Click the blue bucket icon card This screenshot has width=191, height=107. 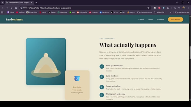click(x=77, y=85)
